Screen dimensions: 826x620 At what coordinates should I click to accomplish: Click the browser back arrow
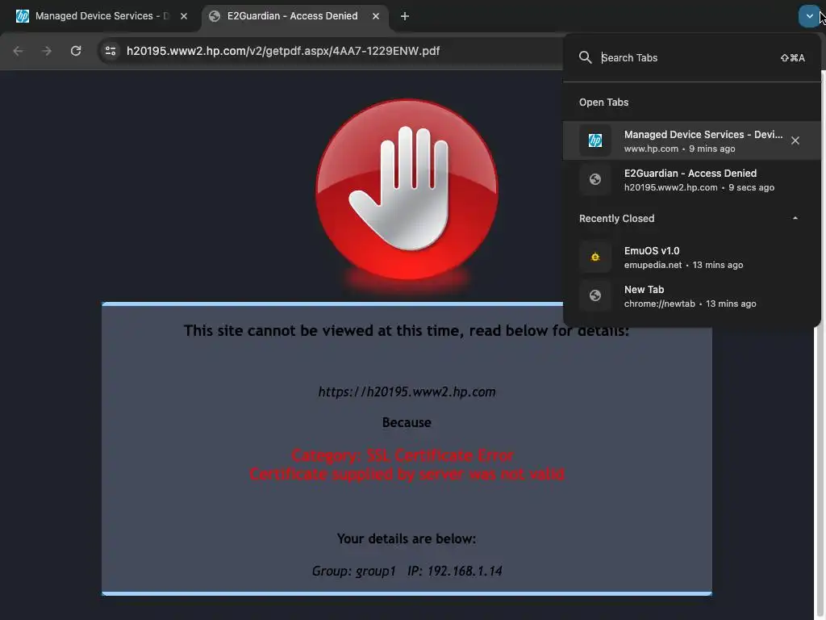coord(18,51)
